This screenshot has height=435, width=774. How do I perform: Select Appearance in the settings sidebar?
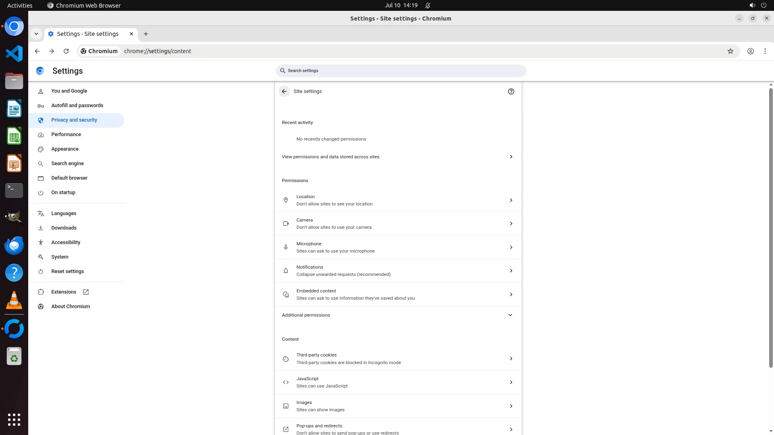tap(64, 149)
